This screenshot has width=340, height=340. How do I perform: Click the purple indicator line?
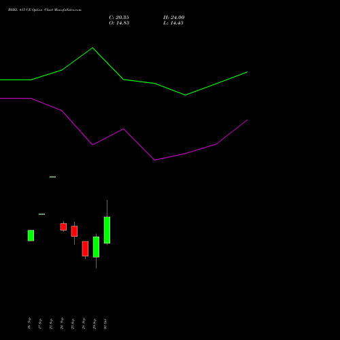pos(124,129)
